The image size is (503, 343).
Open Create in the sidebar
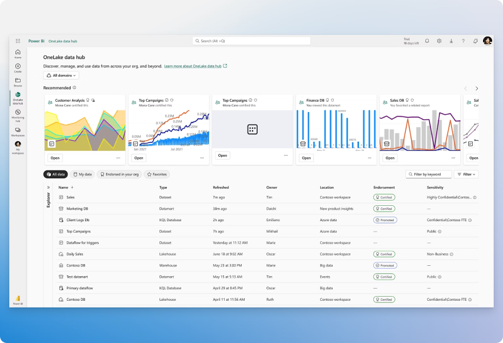pos(18,67)
